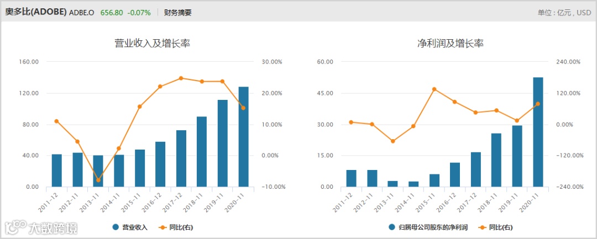The height and width of the screenshot is (239, 597).
Task: Select the -0.07% price change
Action: pyautogui.click(x=139, y=13)
